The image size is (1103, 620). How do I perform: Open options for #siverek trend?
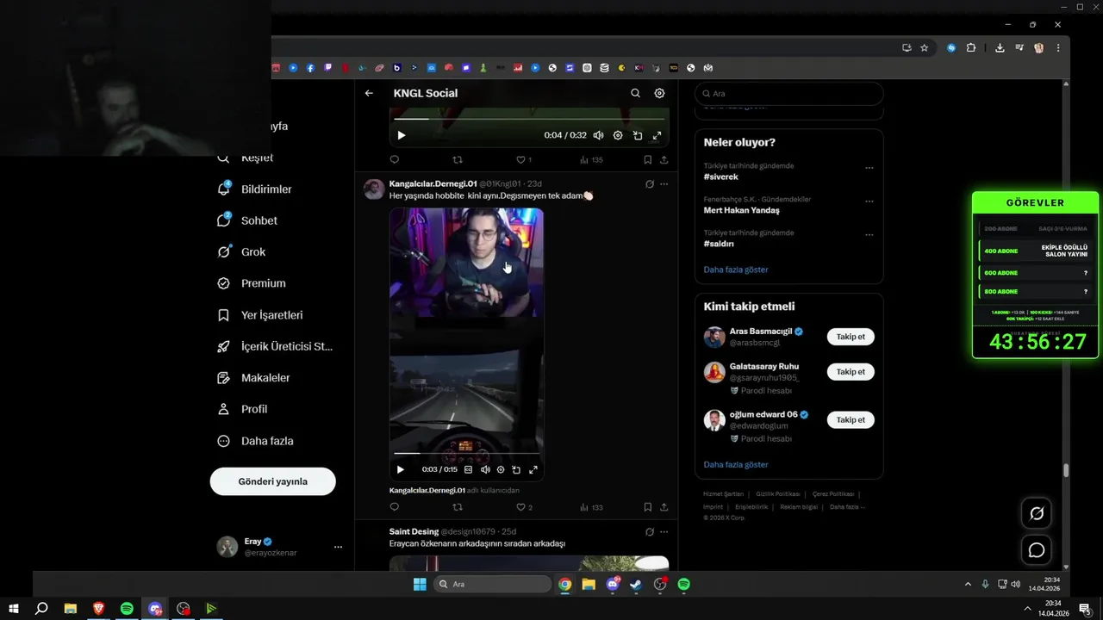pyautogui.click(x=869, y=168)
